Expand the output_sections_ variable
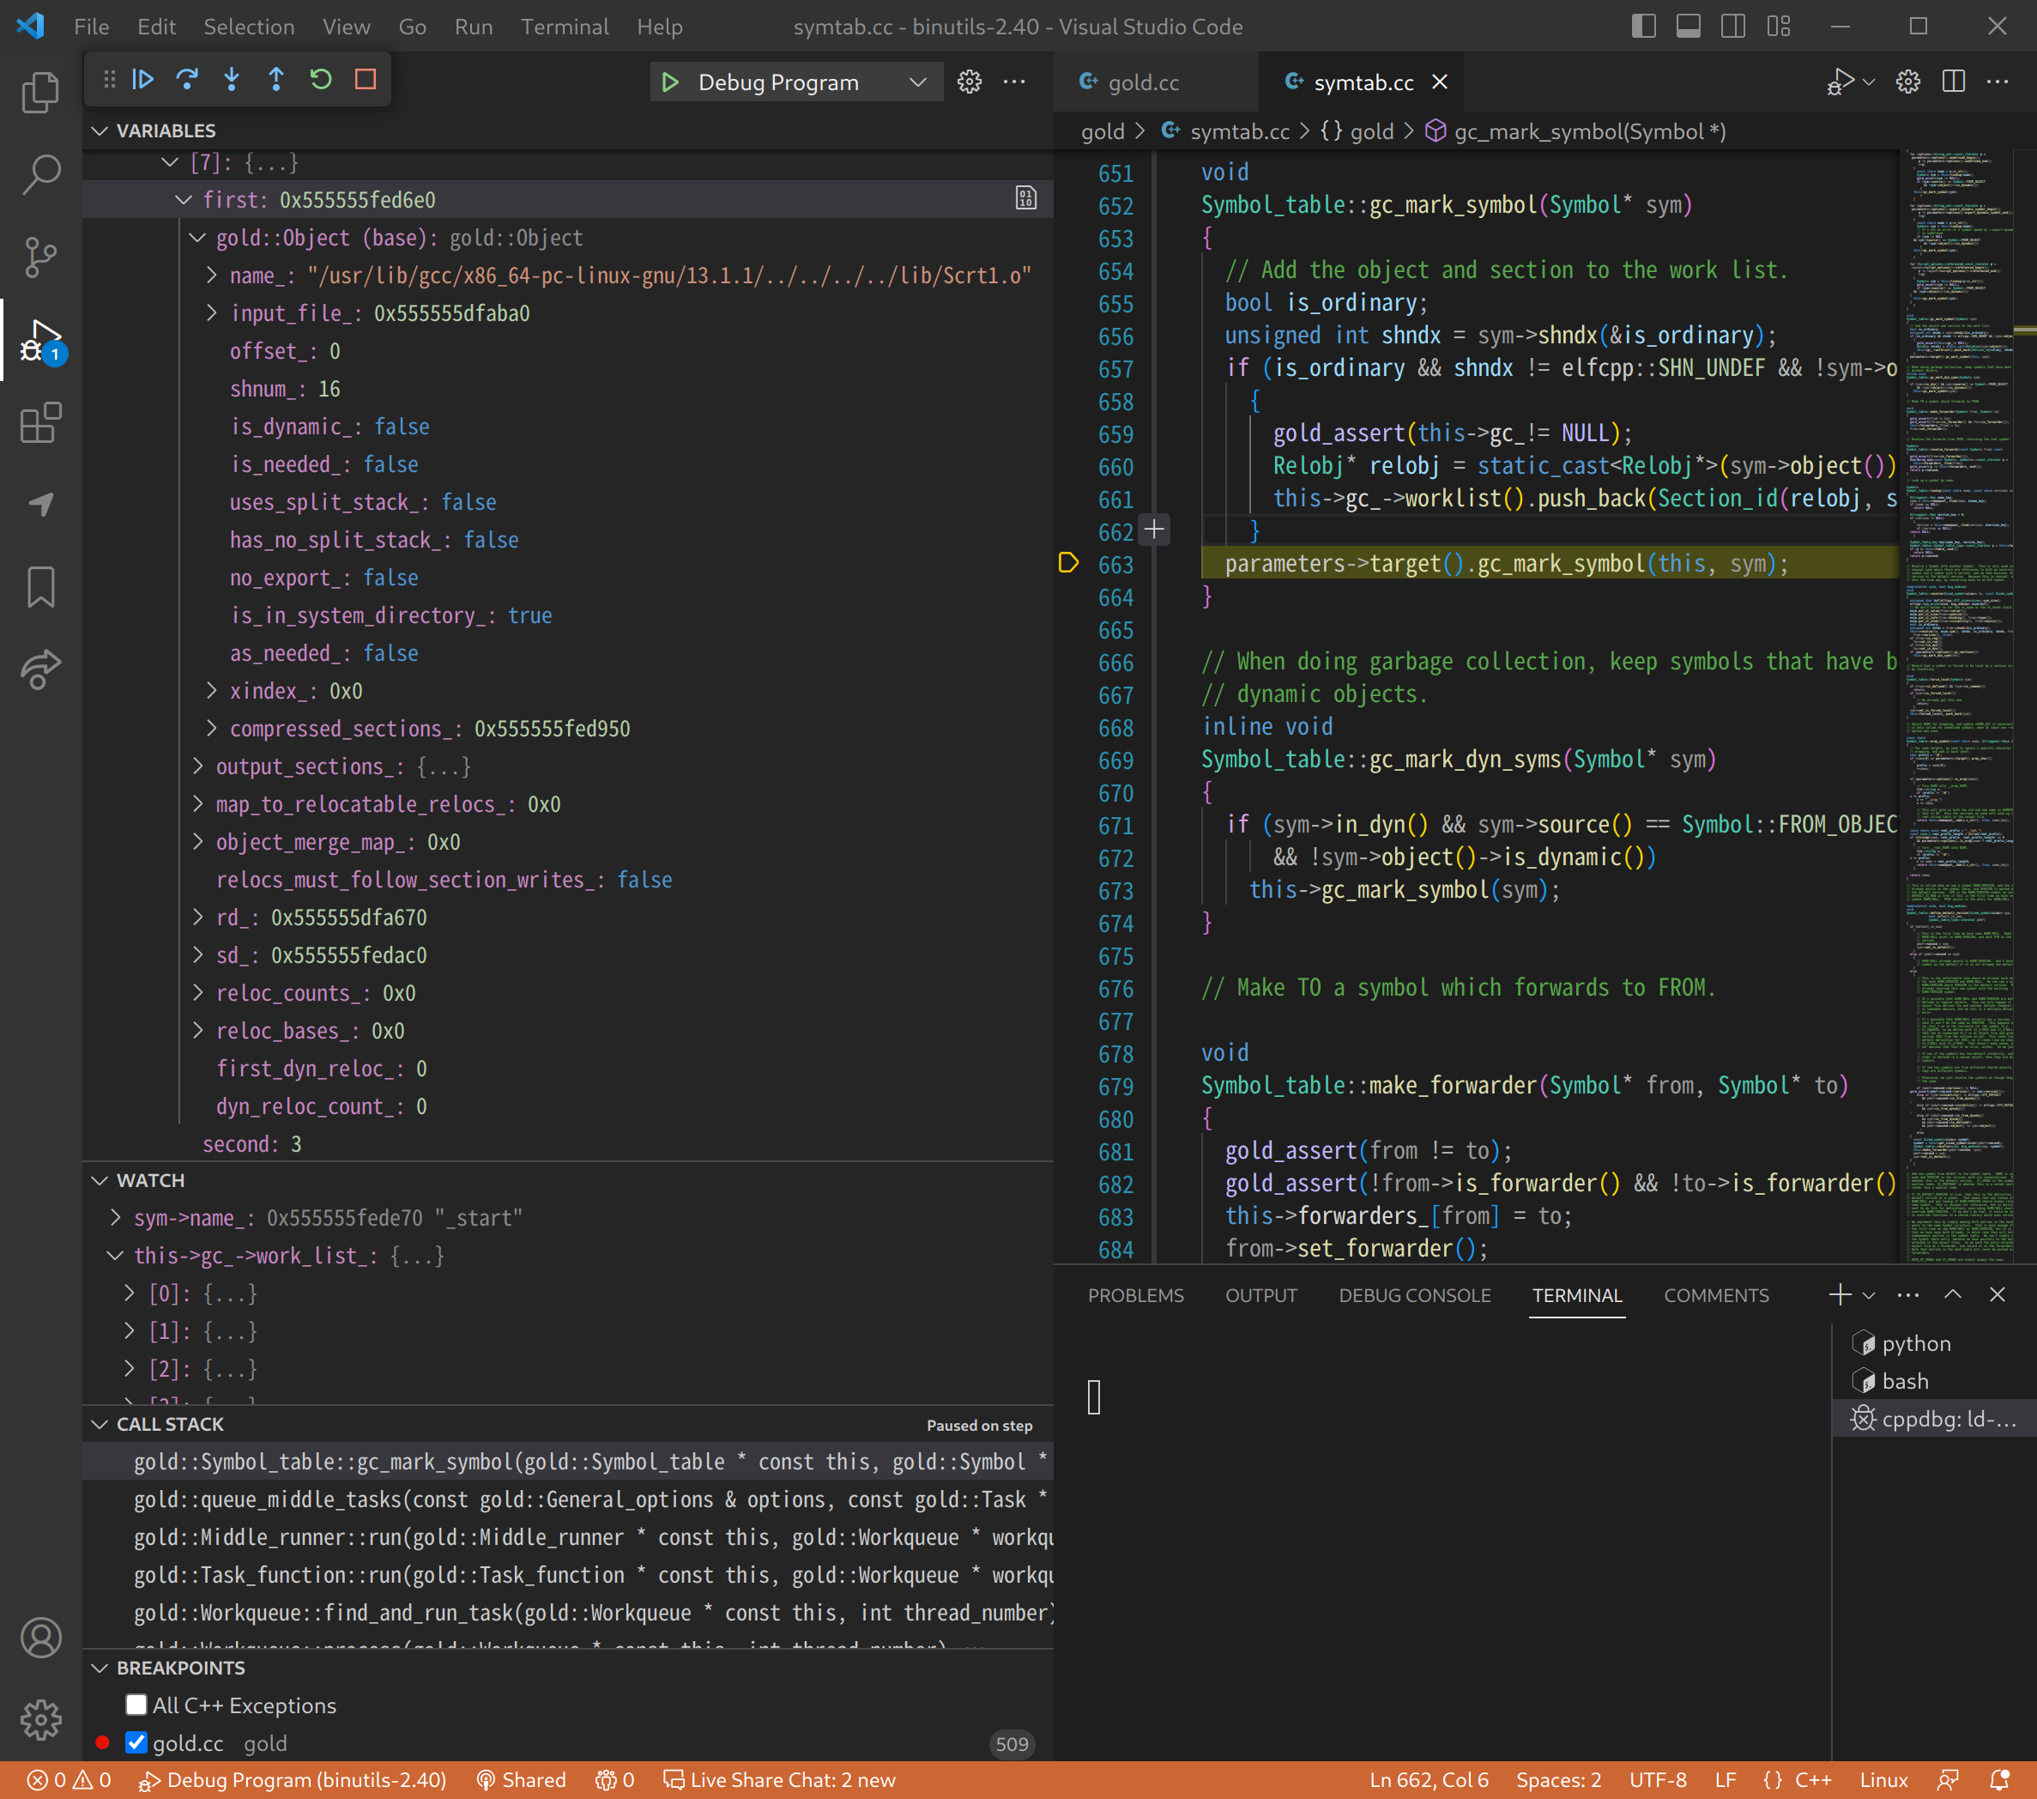The height and width of the screenshot is (1799, 2037). pyautogui.click(x=197, y=766)
